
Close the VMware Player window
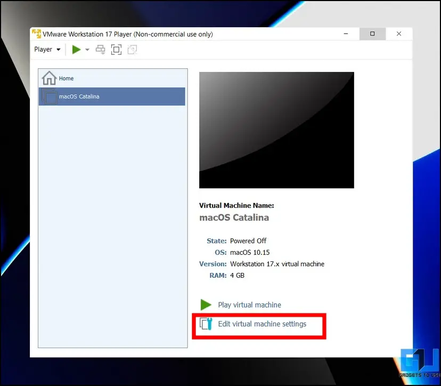[x=399, y=34]
